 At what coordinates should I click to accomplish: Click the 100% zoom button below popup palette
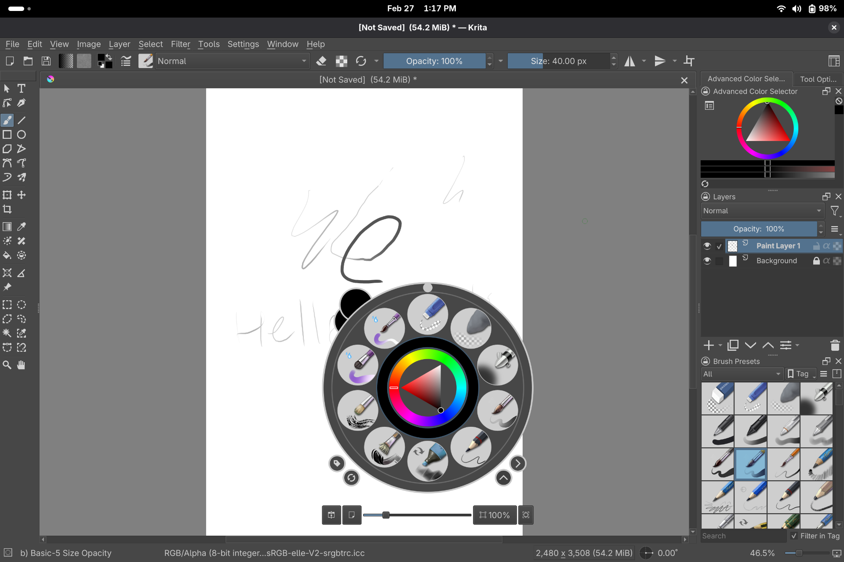[x=495, y=515]
